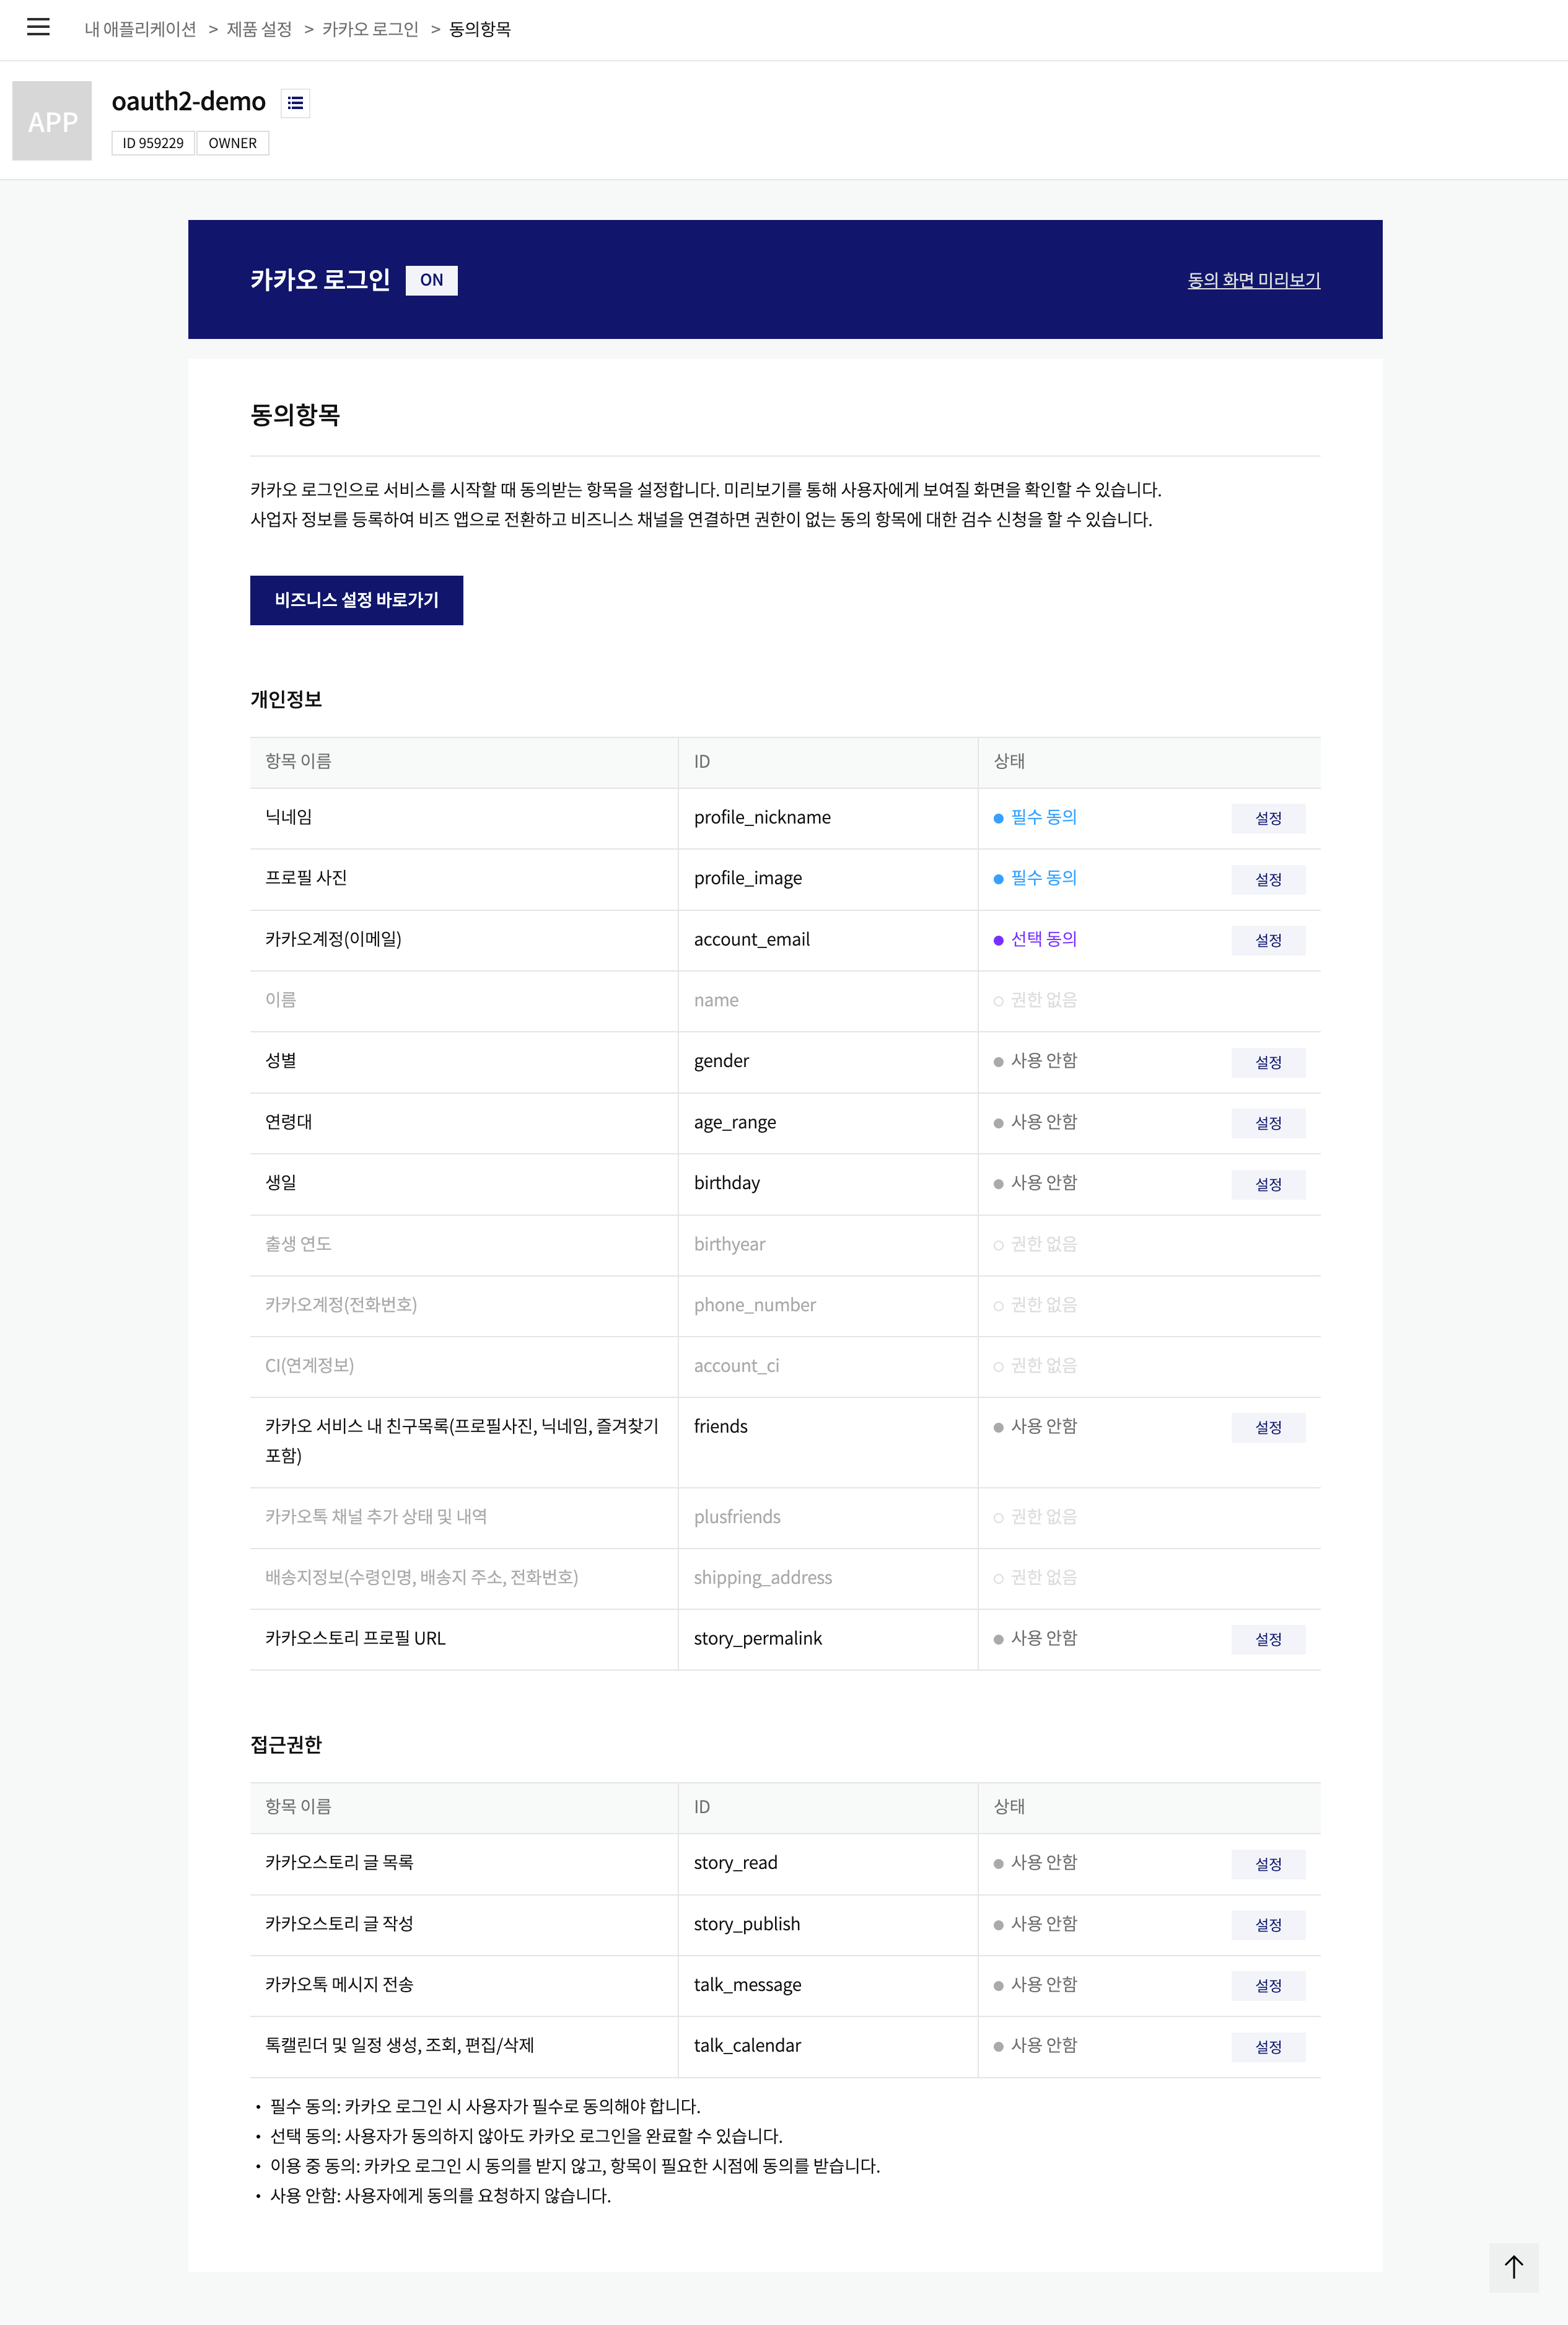This screenshot has height=2325, width=1568.
Task: Select the talk_calendar ID cell
Action: (828, 2047)
